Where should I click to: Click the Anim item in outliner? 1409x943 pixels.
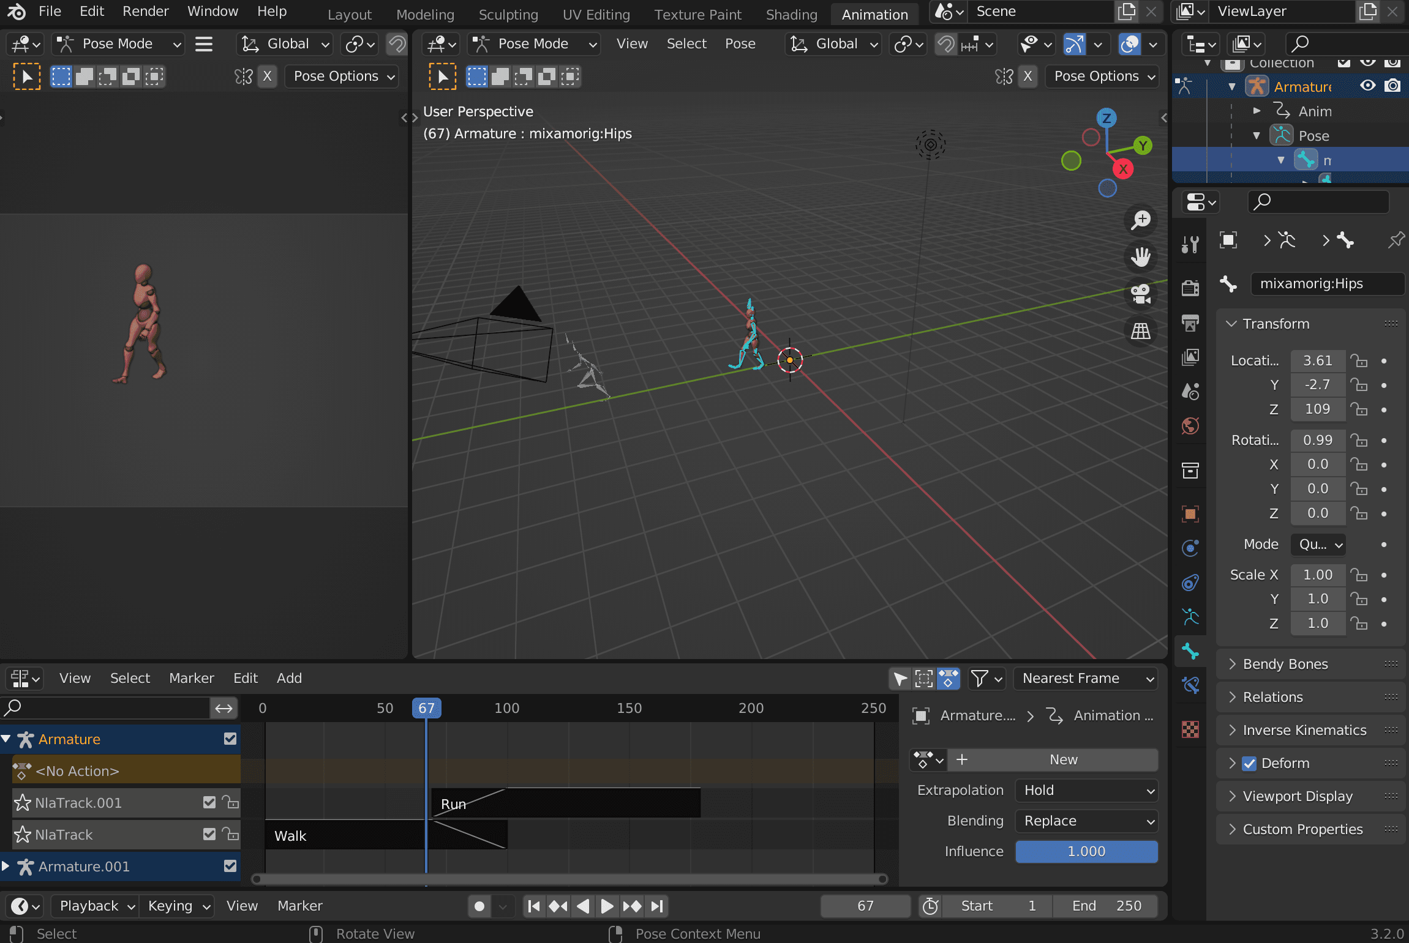pyautogui.click(x=1315, y=111)
